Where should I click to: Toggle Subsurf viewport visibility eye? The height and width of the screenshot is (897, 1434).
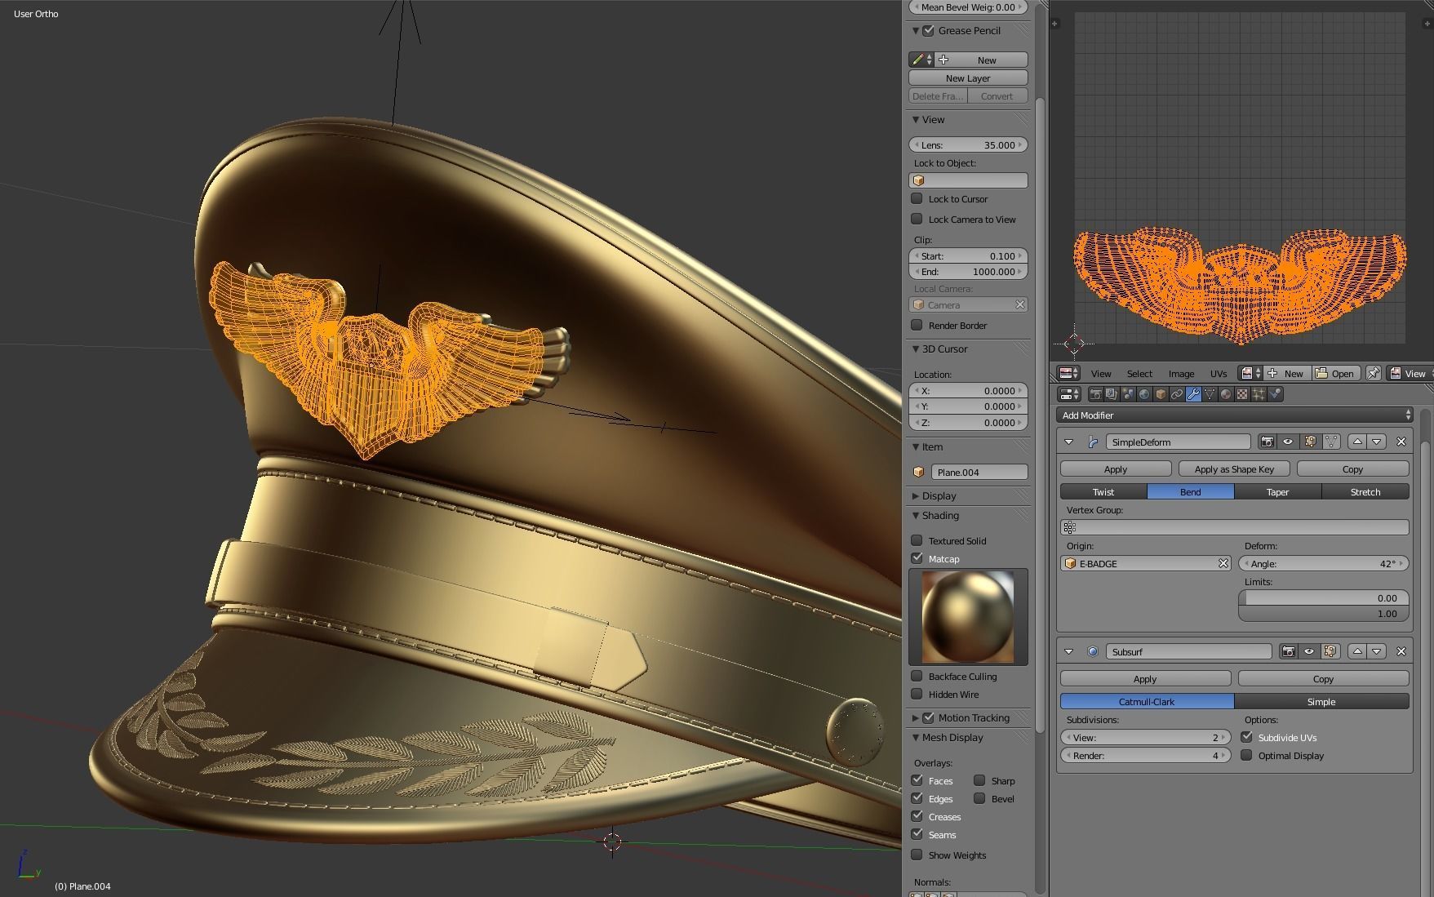click(x=1309, y=651)
